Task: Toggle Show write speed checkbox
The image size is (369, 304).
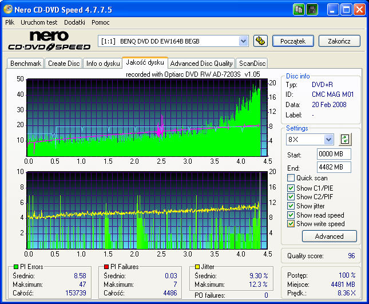Action: [x=291, y=223]
